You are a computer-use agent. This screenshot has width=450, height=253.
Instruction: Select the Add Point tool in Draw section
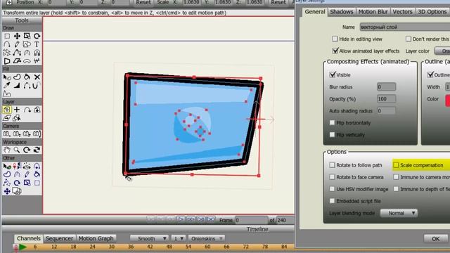(x=7, y=44)
